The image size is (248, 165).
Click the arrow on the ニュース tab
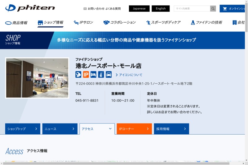73,129
